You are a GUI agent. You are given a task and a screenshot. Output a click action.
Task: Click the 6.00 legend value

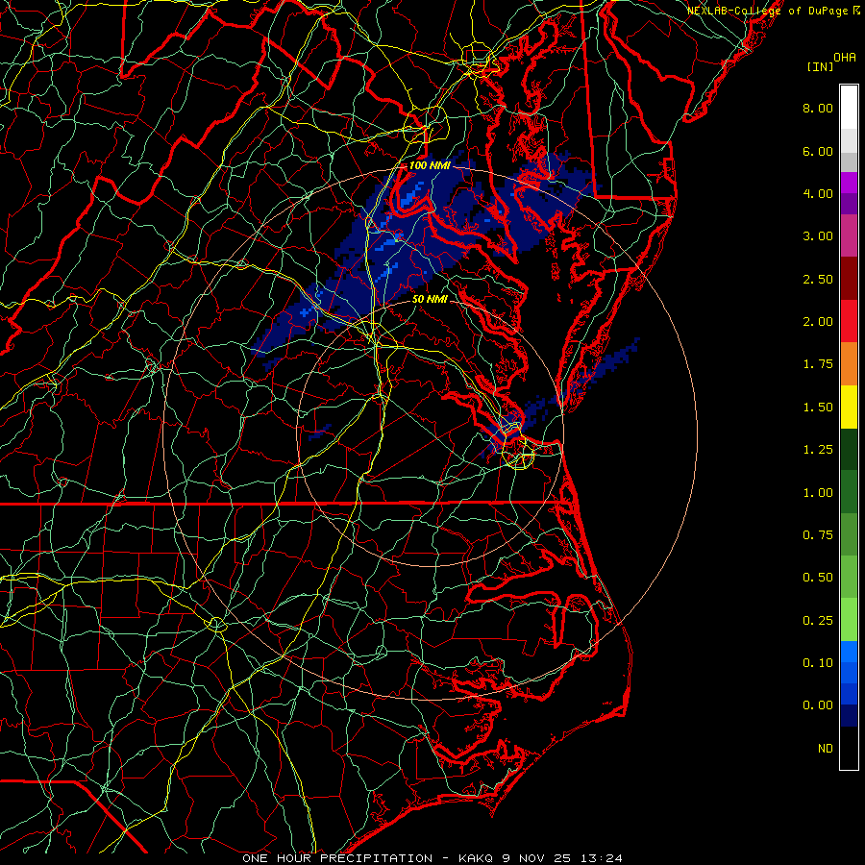(x=818, y=151)
